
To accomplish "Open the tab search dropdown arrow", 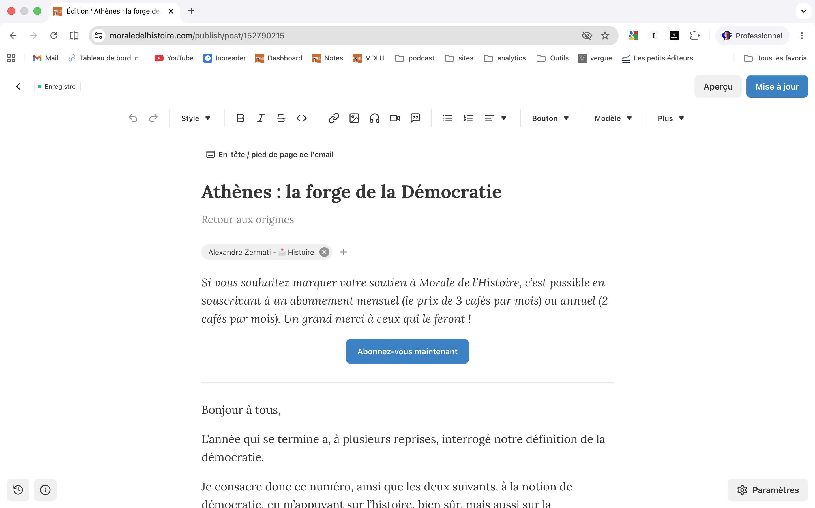I will point(804,11).
